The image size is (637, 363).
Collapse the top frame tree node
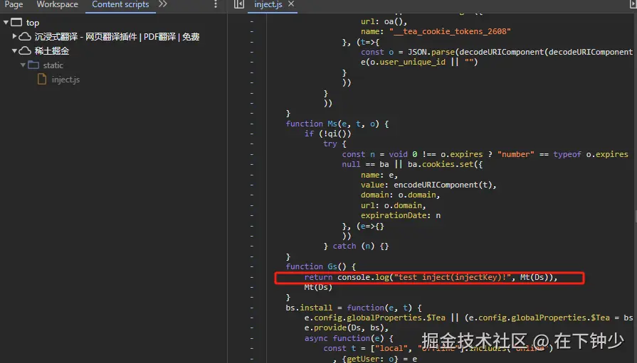[x=6, y=23]
